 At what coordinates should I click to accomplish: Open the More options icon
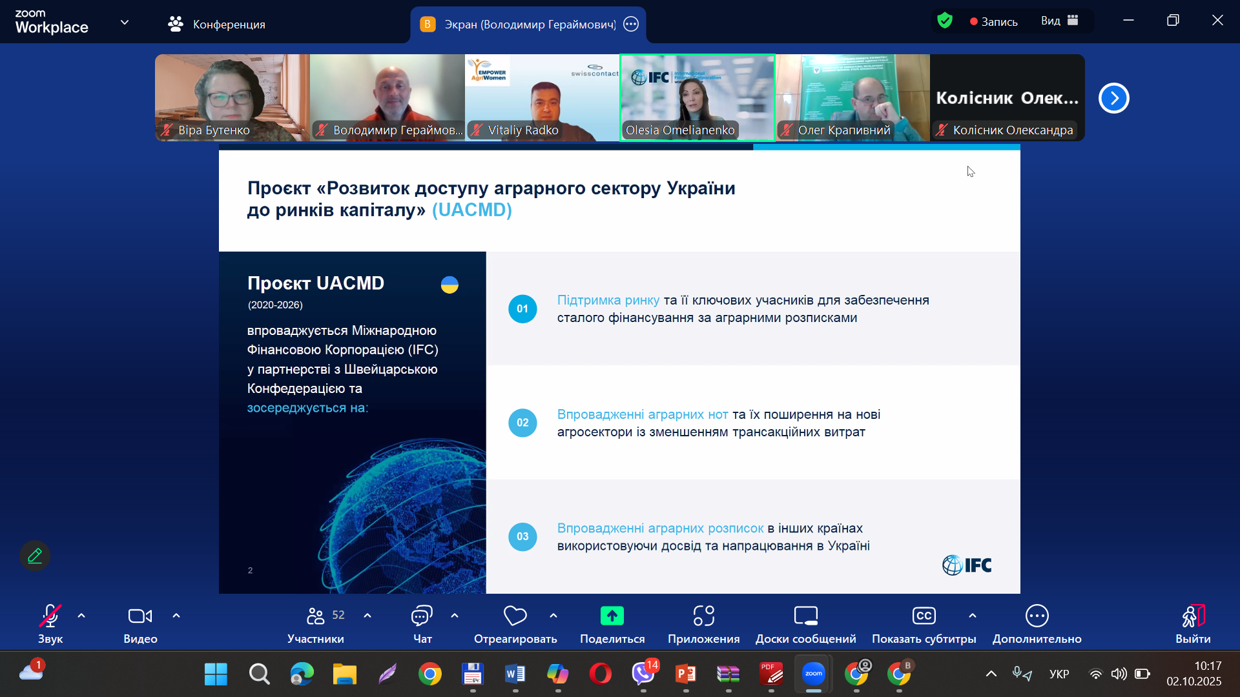click(x=1037, y=616)
